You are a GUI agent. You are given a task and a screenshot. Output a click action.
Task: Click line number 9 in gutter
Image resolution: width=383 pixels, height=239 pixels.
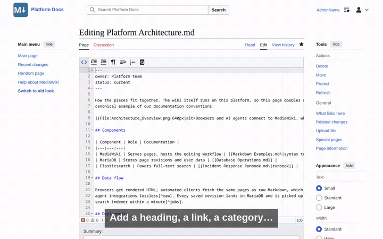88,118
